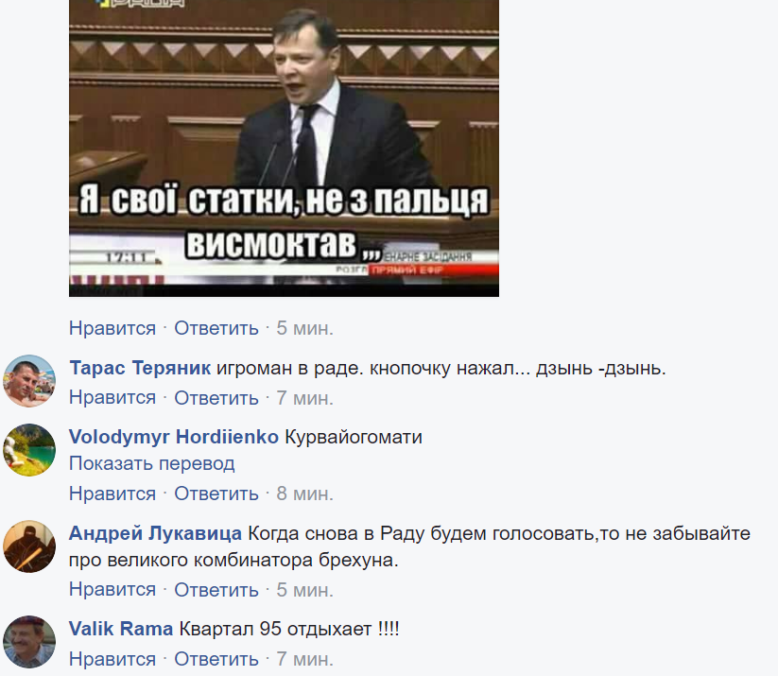Open Андрей Лукавица's profile avatar
Image resolution: width=778 pixels, height=676 pixels.
29,546
